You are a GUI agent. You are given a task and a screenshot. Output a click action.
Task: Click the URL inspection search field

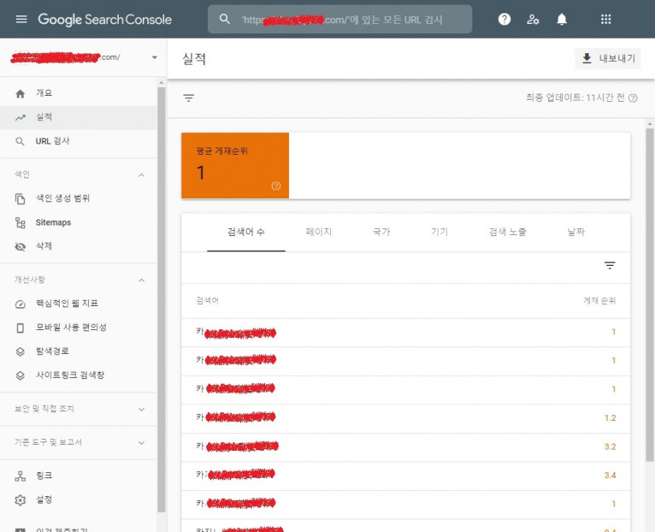point(340,19)
